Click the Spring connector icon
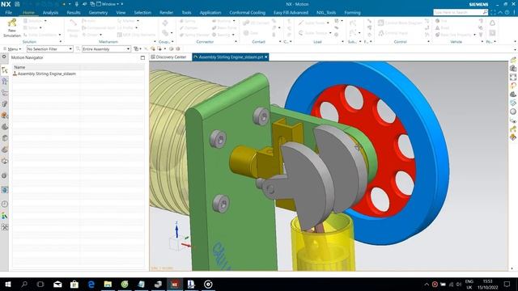518x291 pixels. coord(182,21)
